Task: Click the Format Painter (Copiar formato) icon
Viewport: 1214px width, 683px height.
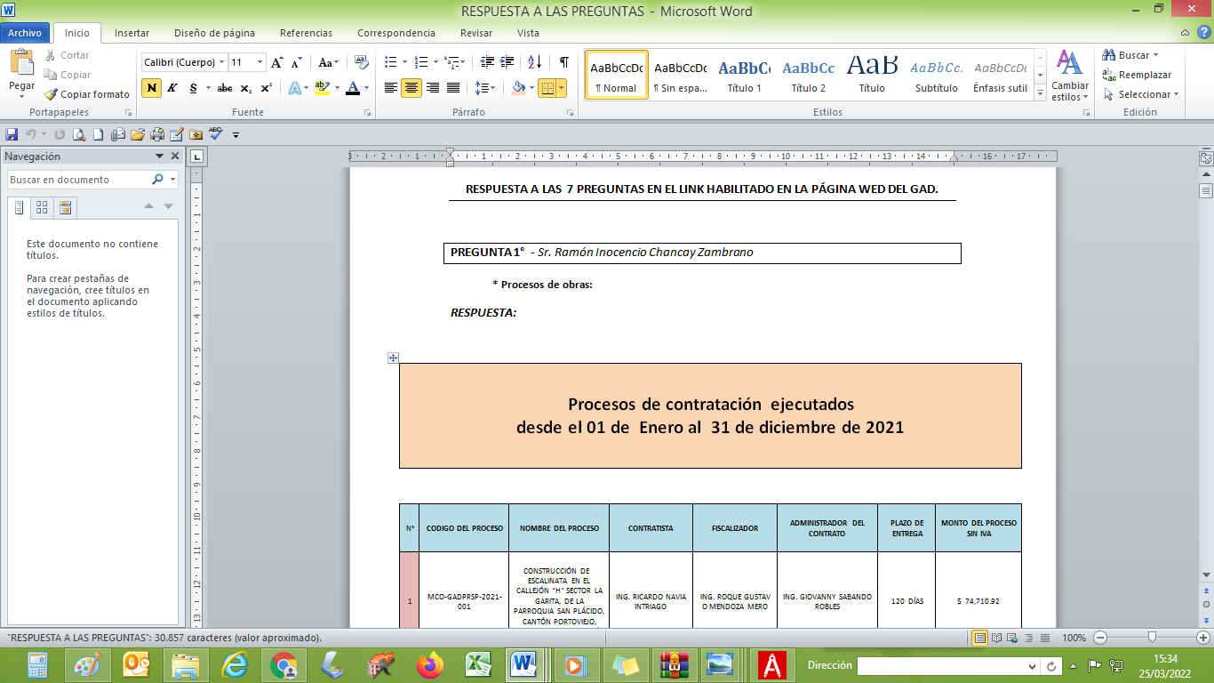Action: (x=52, y=94)
